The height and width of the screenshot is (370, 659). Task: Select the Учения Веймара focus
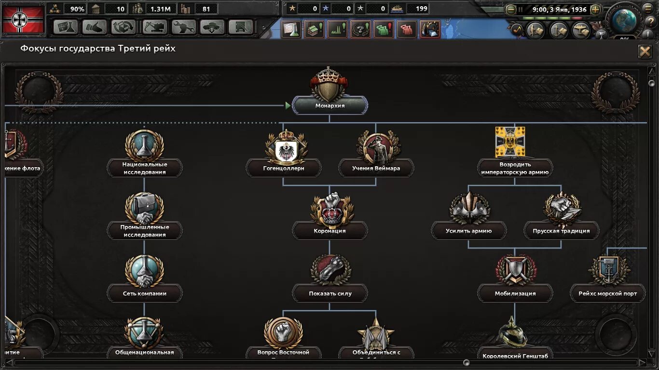[376, 168]
